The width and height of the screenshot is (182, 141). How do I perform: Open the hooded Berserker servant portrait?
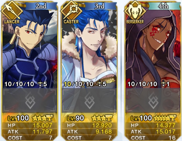coord(153,49)
